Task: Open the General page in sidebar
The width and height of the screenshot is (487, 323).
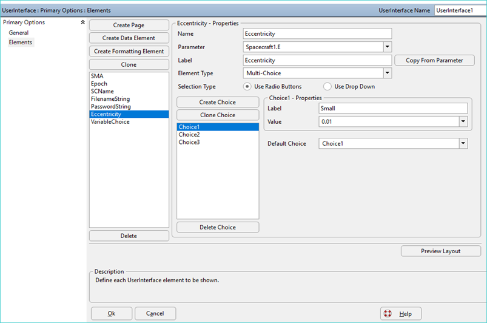Action: [19, 33]
